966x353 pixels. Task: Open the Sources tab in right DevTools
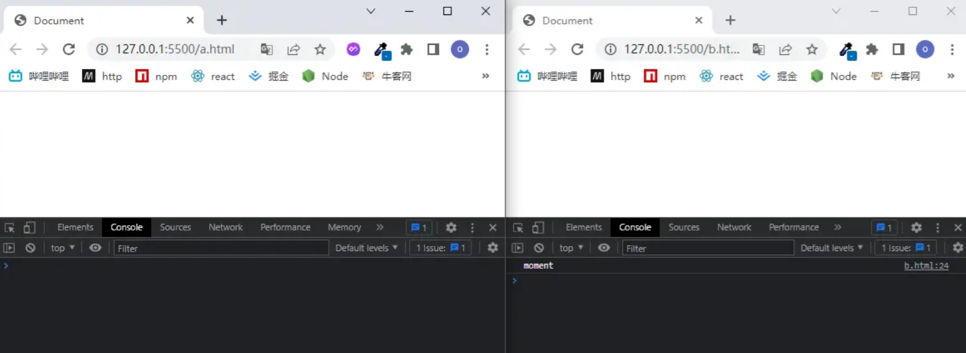tap(684, 228)
